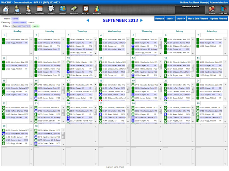Open the Staff section icon
229x171 pixels.
point(29,10)
